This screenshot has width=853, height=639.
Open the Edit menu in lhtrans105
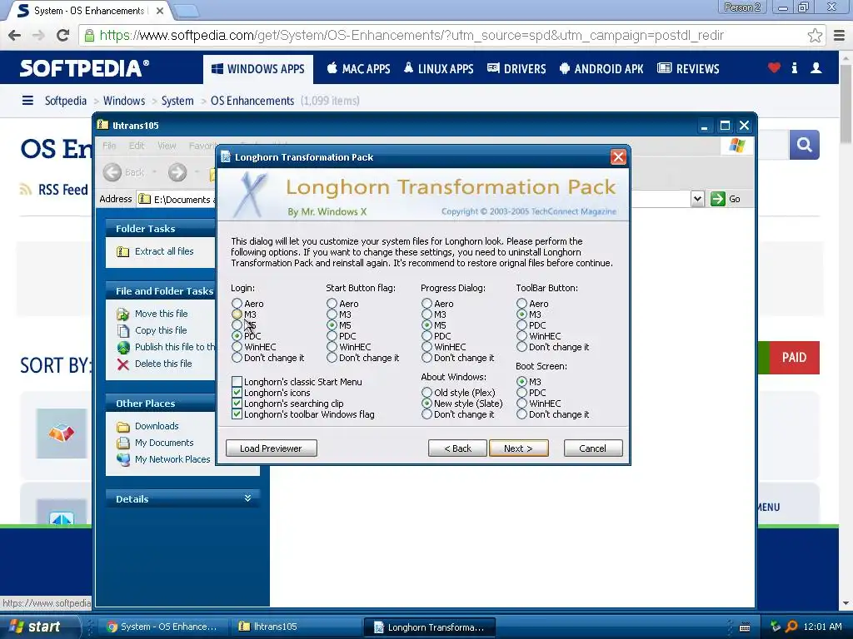pos(137,146)
